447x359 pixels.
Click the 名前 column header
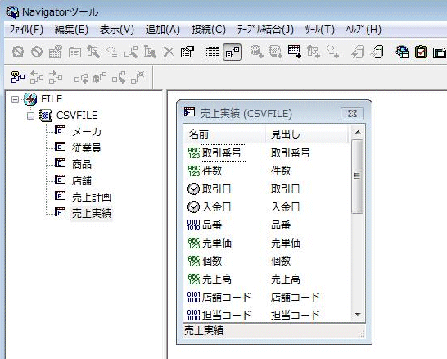tap(224, 134)
